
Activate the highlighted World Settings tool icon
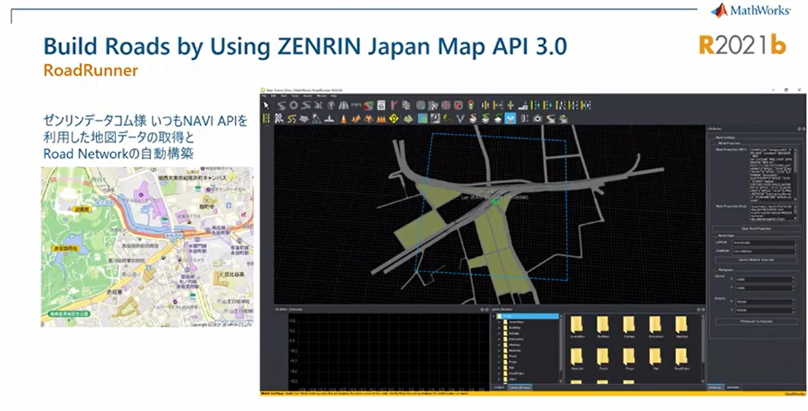coord(509,119)
